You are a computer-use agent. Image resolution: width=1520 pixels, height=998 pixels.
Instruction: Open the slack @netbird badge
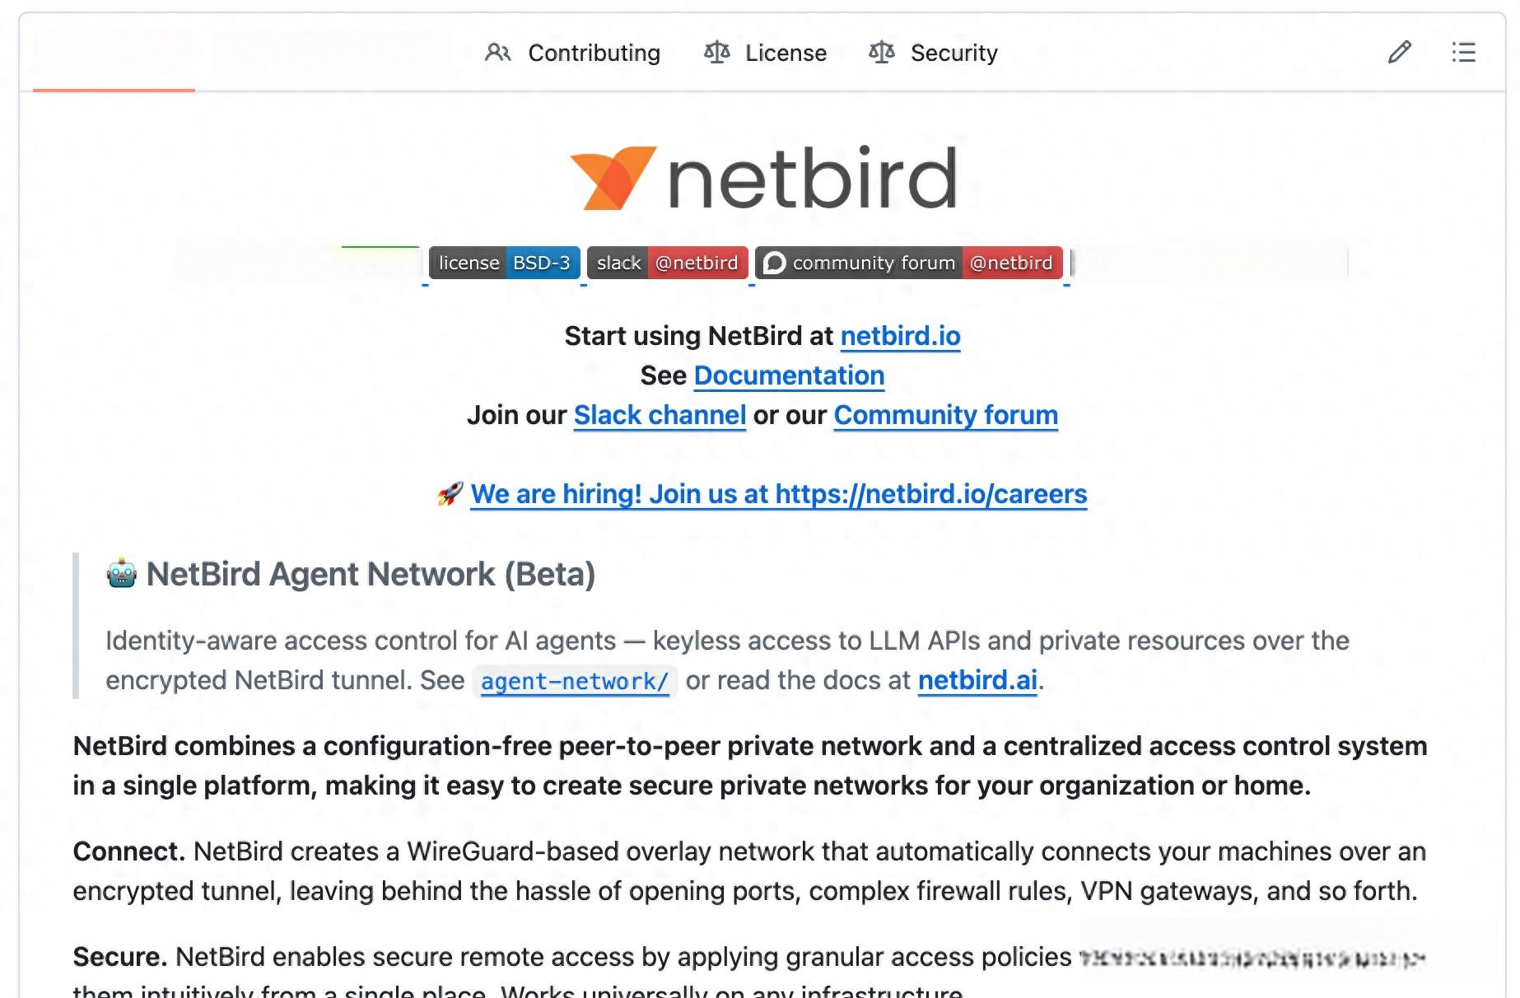click(667, 263)
